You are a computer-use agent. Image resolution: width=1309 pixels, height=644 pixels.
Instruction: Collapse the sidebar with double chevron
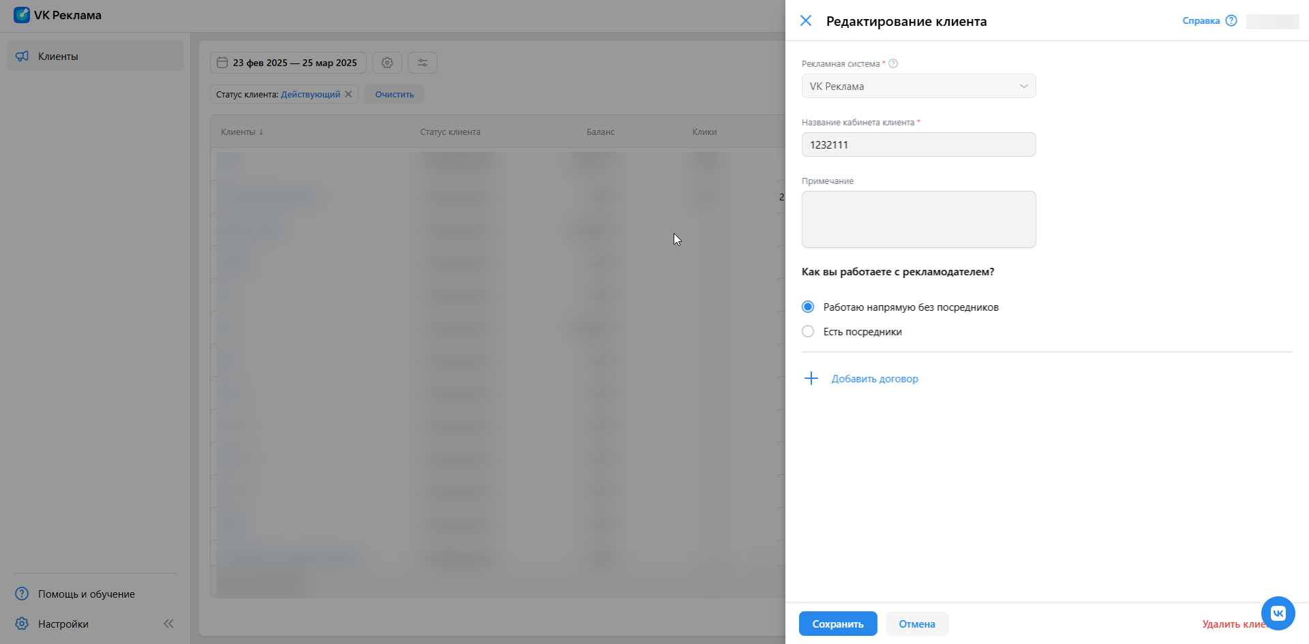(168, 624)
